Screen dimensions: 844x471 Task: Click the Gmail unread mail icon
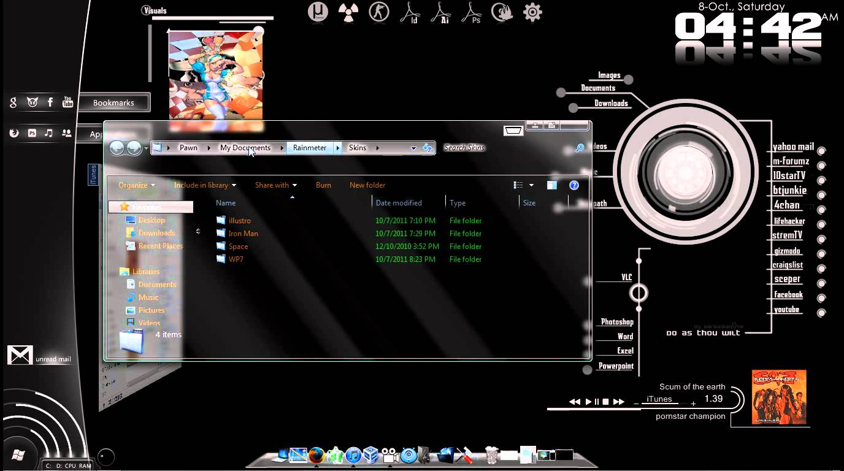[20, 355]
